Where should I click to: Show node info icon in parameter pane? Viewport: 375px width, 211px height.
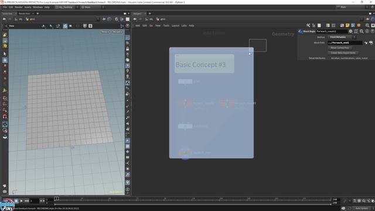tap(367, 31)
